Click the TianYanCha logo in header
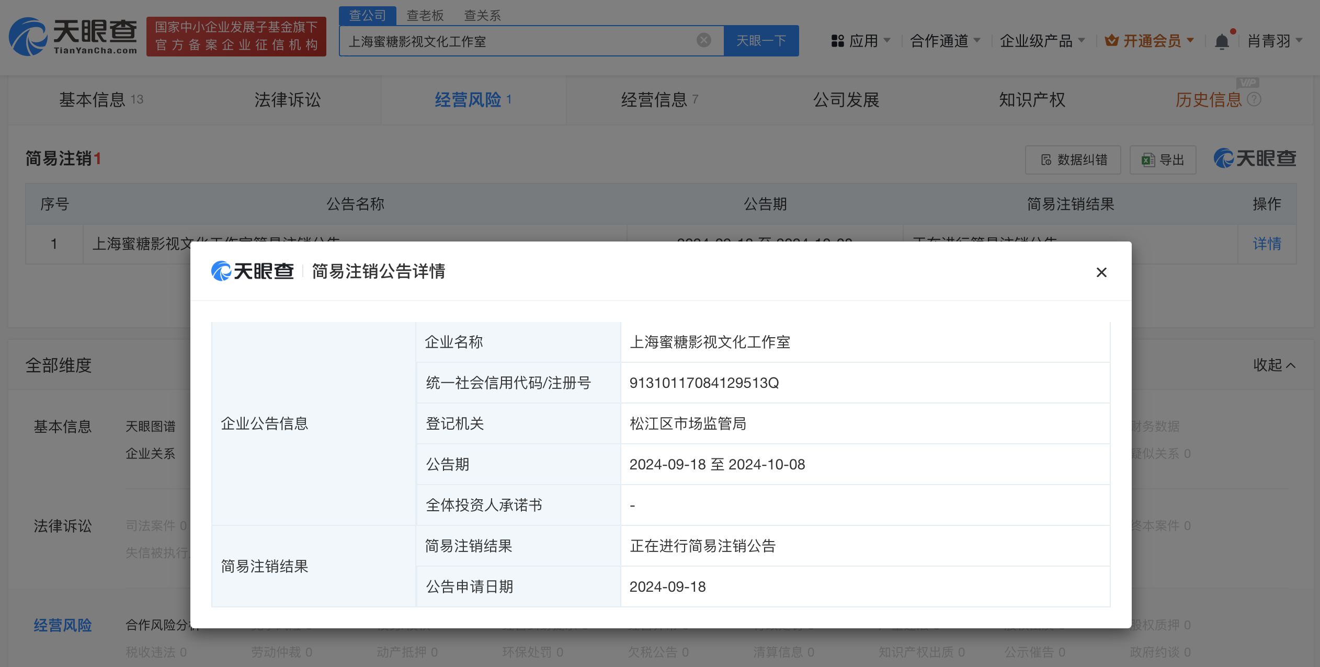 point(73,37)
